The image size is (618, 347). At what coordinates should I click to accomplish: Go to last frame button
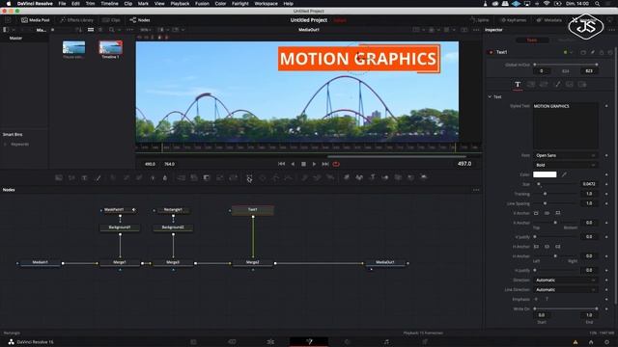pos(325,164)
